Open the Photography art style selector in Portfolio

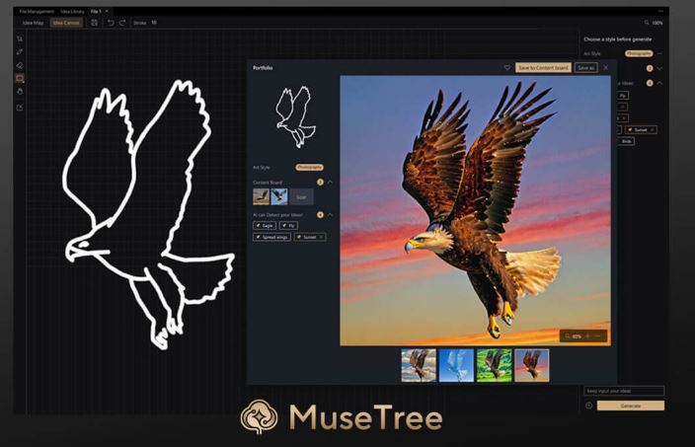[x=310, y=167]
